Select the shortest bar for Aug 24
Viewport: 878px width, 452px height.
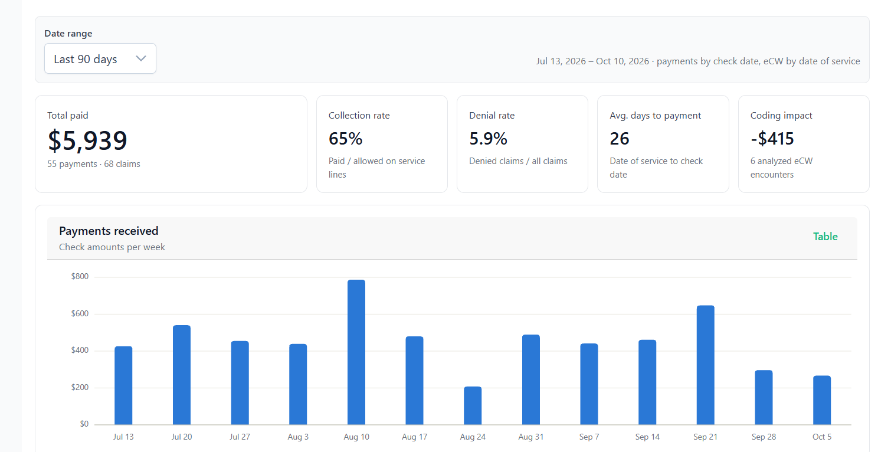tap(473, 405)
